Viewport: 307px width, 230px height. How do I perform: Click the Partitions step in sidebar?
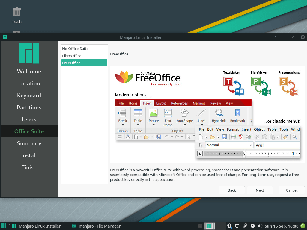[29, 108]
